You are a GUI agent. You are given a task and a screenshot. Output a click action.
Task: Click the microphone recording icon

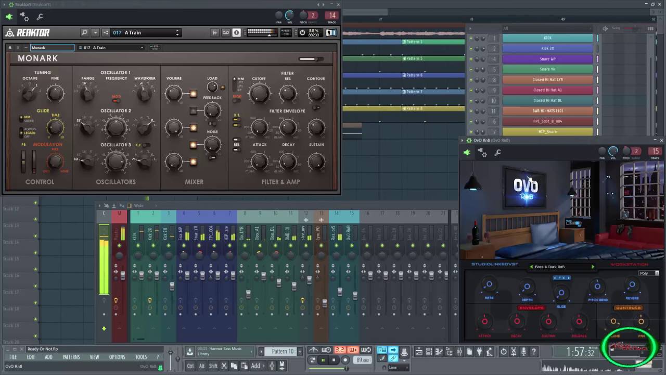point(524,352)
